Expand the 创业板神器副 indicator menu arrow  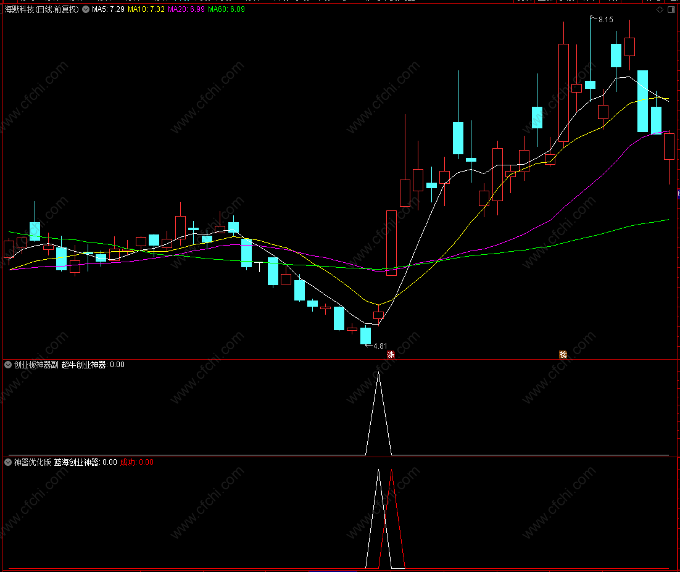[x=8, y=365]
